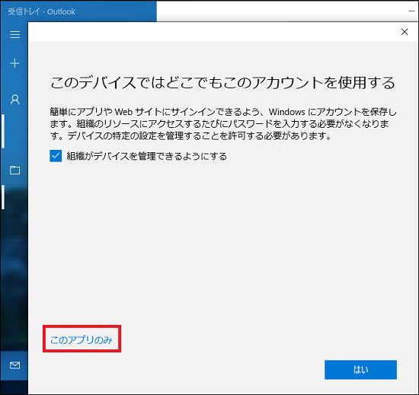Screen dimensions: 419x395
Task: Select highlighted account item below person icon
Action: [14, 131]
